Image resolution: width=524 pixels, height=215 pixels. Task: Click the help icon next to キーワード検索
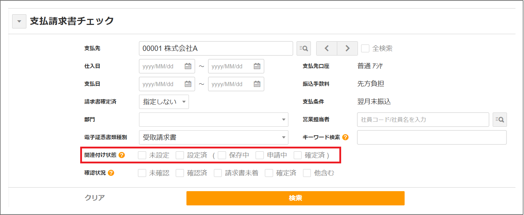point(345,137)
